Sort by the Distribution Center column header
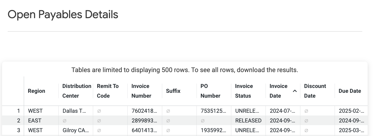The height and width of the screenshot is (136, 373). click(77, 91)
